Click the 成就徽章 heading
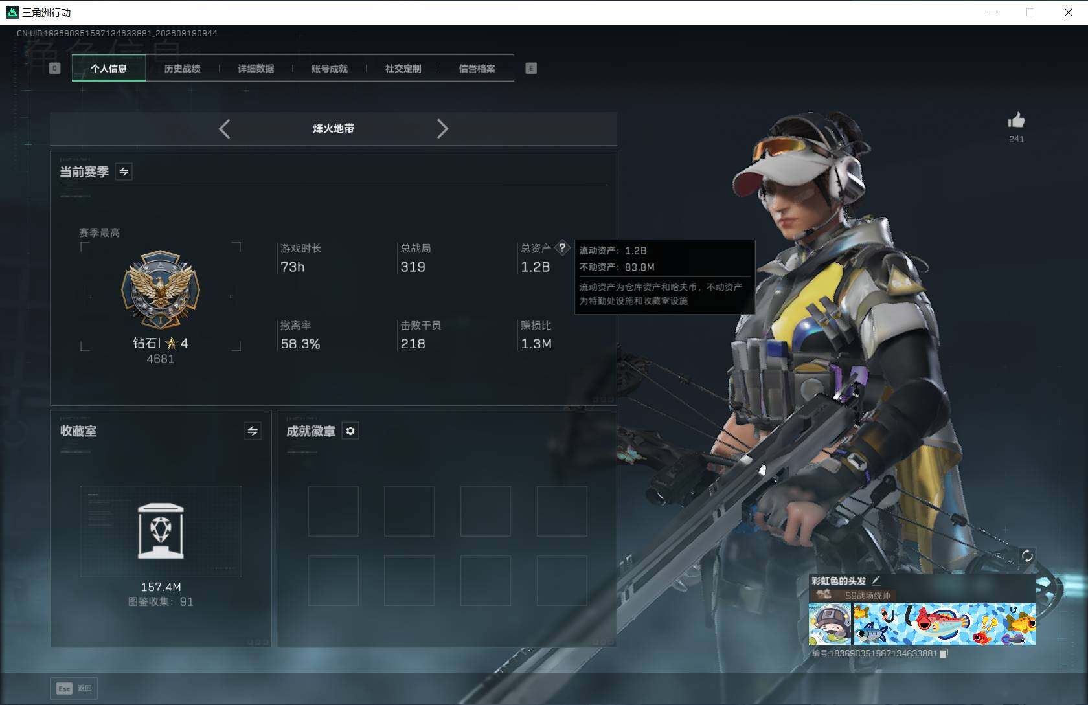Screen dimensions: 1088x705 click(311, 431)
